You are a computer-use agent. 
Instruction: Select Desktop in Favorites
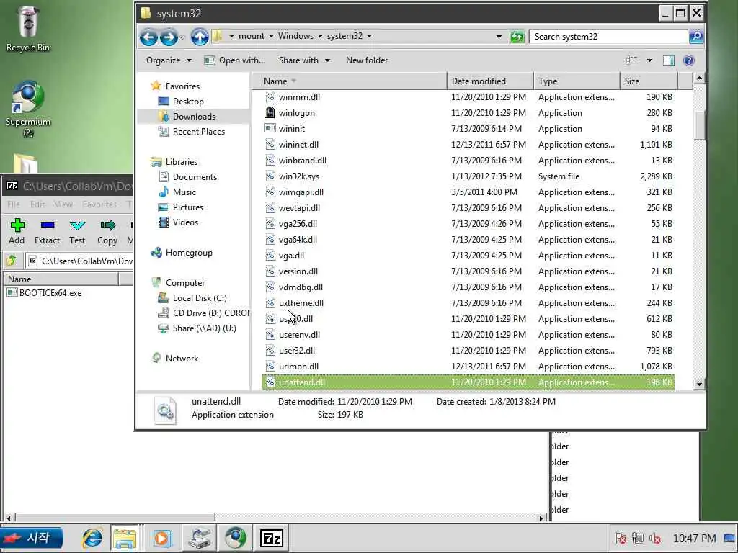(188, 101)
